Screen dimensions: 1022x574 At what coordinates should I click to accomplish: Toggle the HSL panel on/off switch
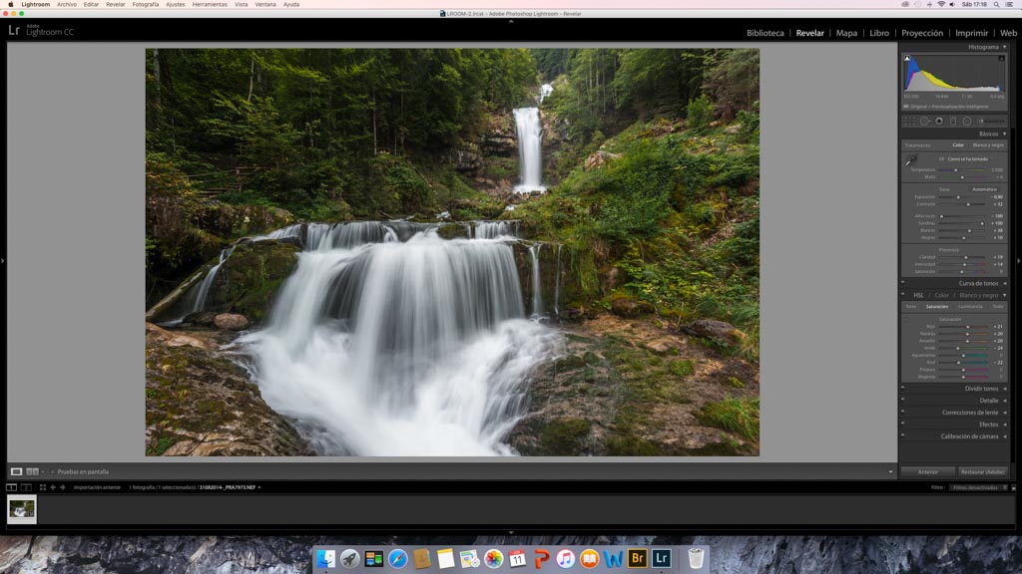point(903,295)
